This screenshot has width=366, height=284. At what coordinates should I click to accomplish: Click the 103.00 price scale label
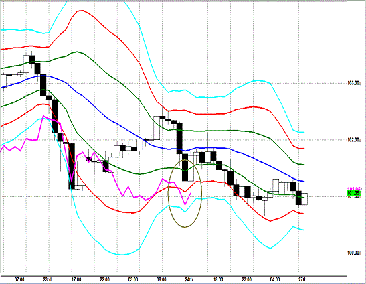(354, 83)
